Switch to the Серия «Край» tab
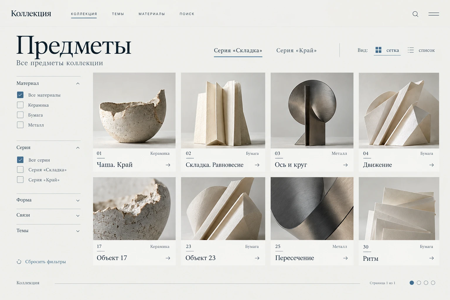The image size is (450, 300). click(x=296, y=50)
